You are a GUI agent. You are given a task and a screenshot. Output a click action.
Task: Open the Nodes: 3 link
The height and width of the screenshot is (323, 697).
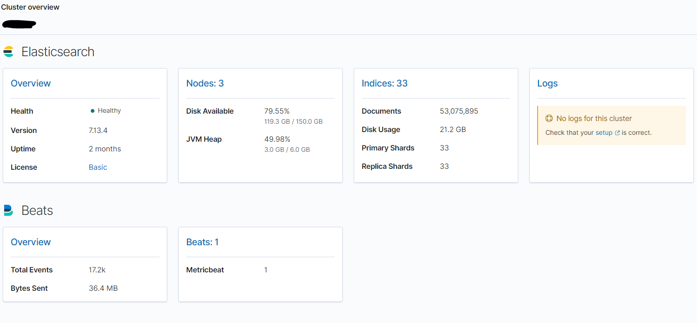coord(205,83)
